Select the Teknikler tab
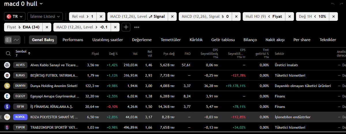The height and width of the screenshot is (134, 346). [328, 40]
